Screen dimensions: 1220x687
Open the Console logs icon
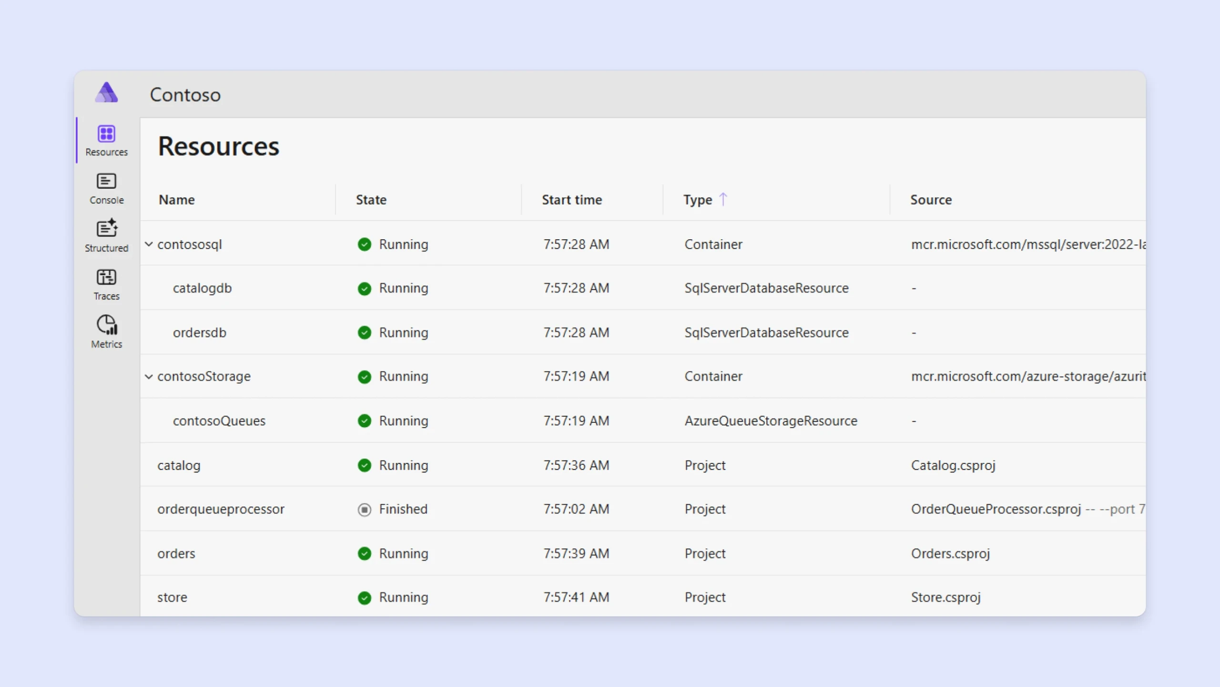click(106, 182)
